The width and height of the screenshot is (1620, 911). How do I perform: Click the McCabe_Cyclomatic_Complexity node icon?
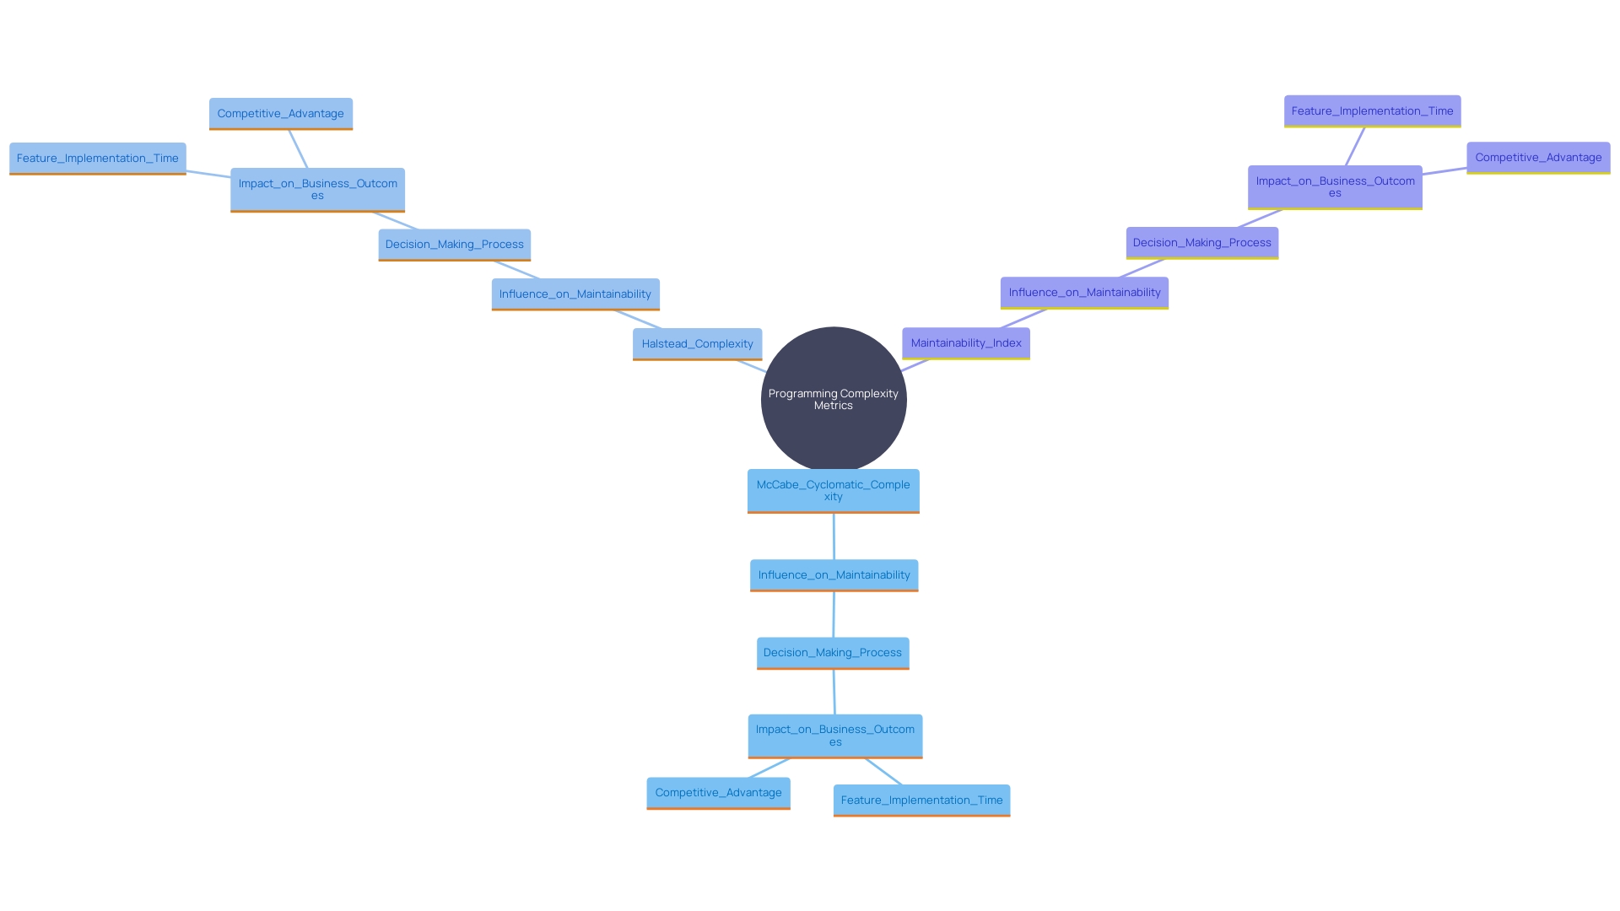click(832, 489)
